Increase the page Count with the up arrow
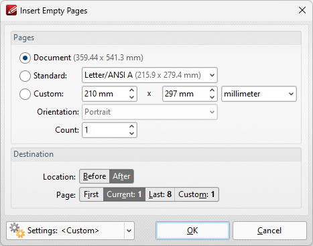The image size is (313, 246). coord(132,127)
